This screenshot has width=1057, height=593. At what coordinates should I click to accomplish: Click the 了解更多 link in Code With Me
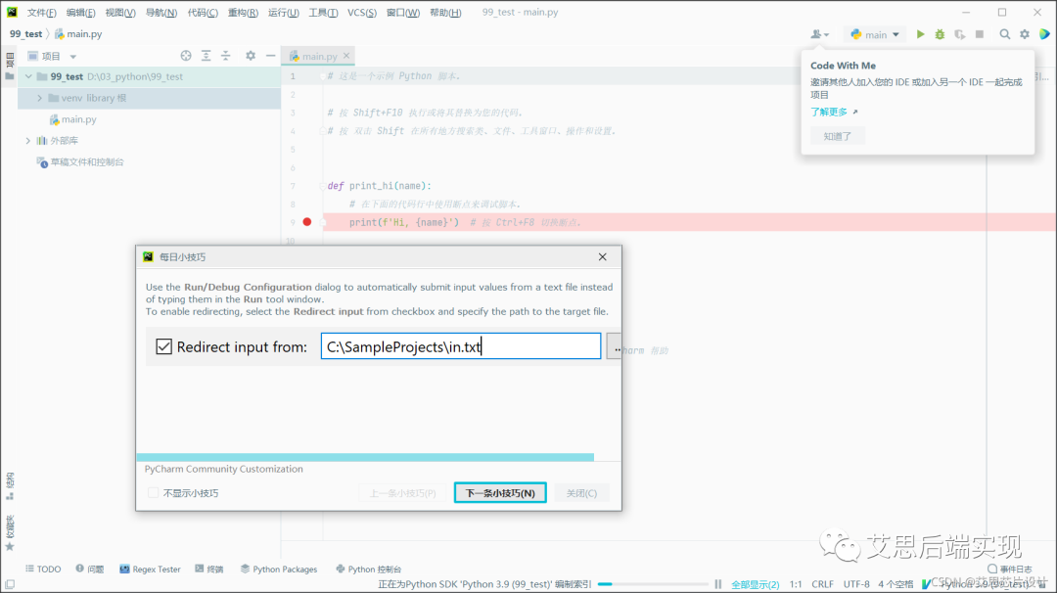[829, 112]
